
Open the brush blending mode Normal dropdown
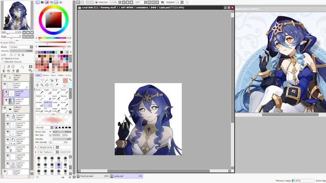44,128
